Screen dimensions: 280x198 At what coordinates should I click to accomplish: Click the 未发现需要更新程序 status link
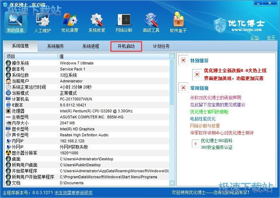point(73,193)
